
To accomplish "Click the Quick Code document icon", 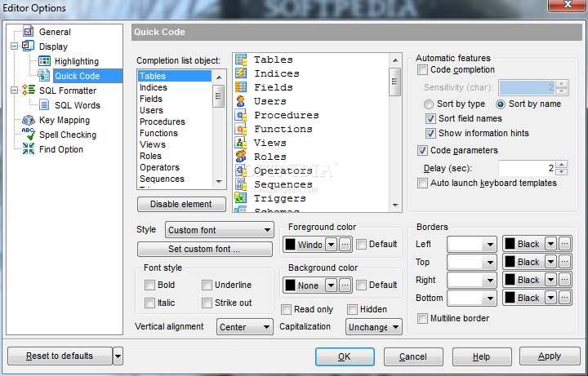I will [x=44, y=75].
